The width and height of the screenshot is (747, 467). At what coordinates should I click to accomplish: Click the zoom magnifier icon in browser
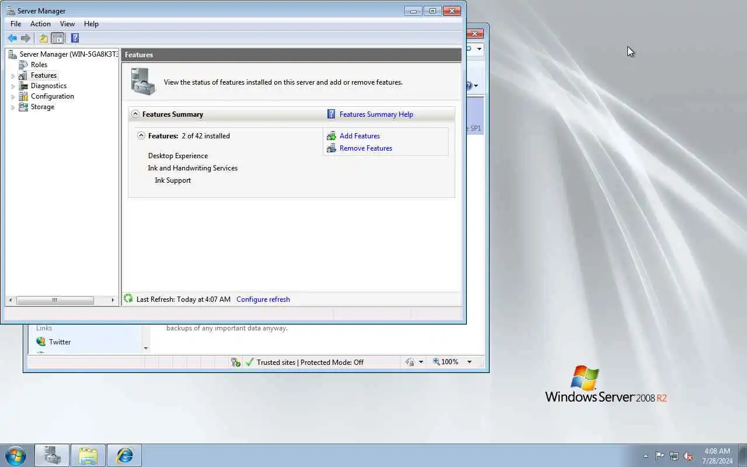[x=436, y=362]
